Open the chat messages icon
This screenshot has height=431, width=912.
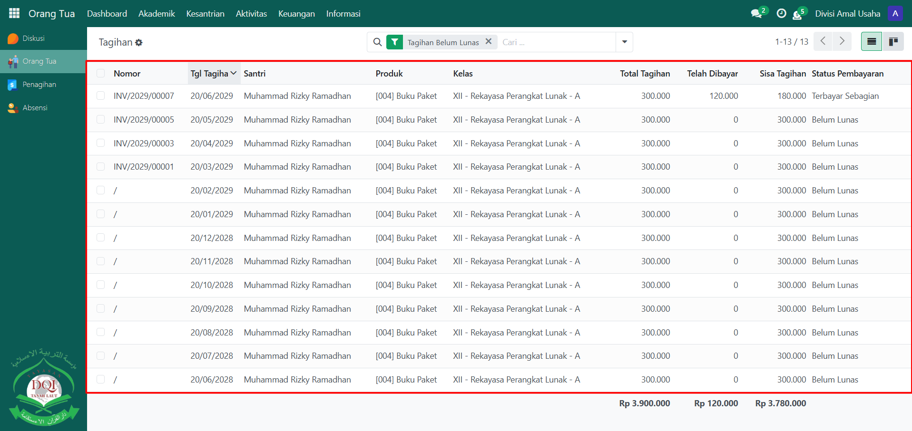tap(756, 14)
